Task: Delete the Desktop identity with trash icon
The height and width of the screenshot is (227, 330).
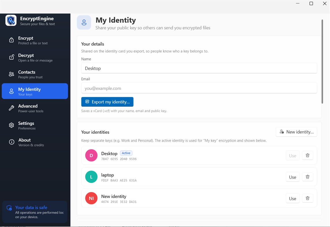Action: click(307, 155)
